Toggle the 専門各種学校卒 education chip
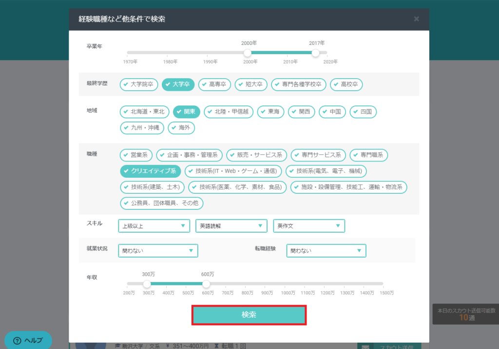The image size is (499, 349). 298,84
